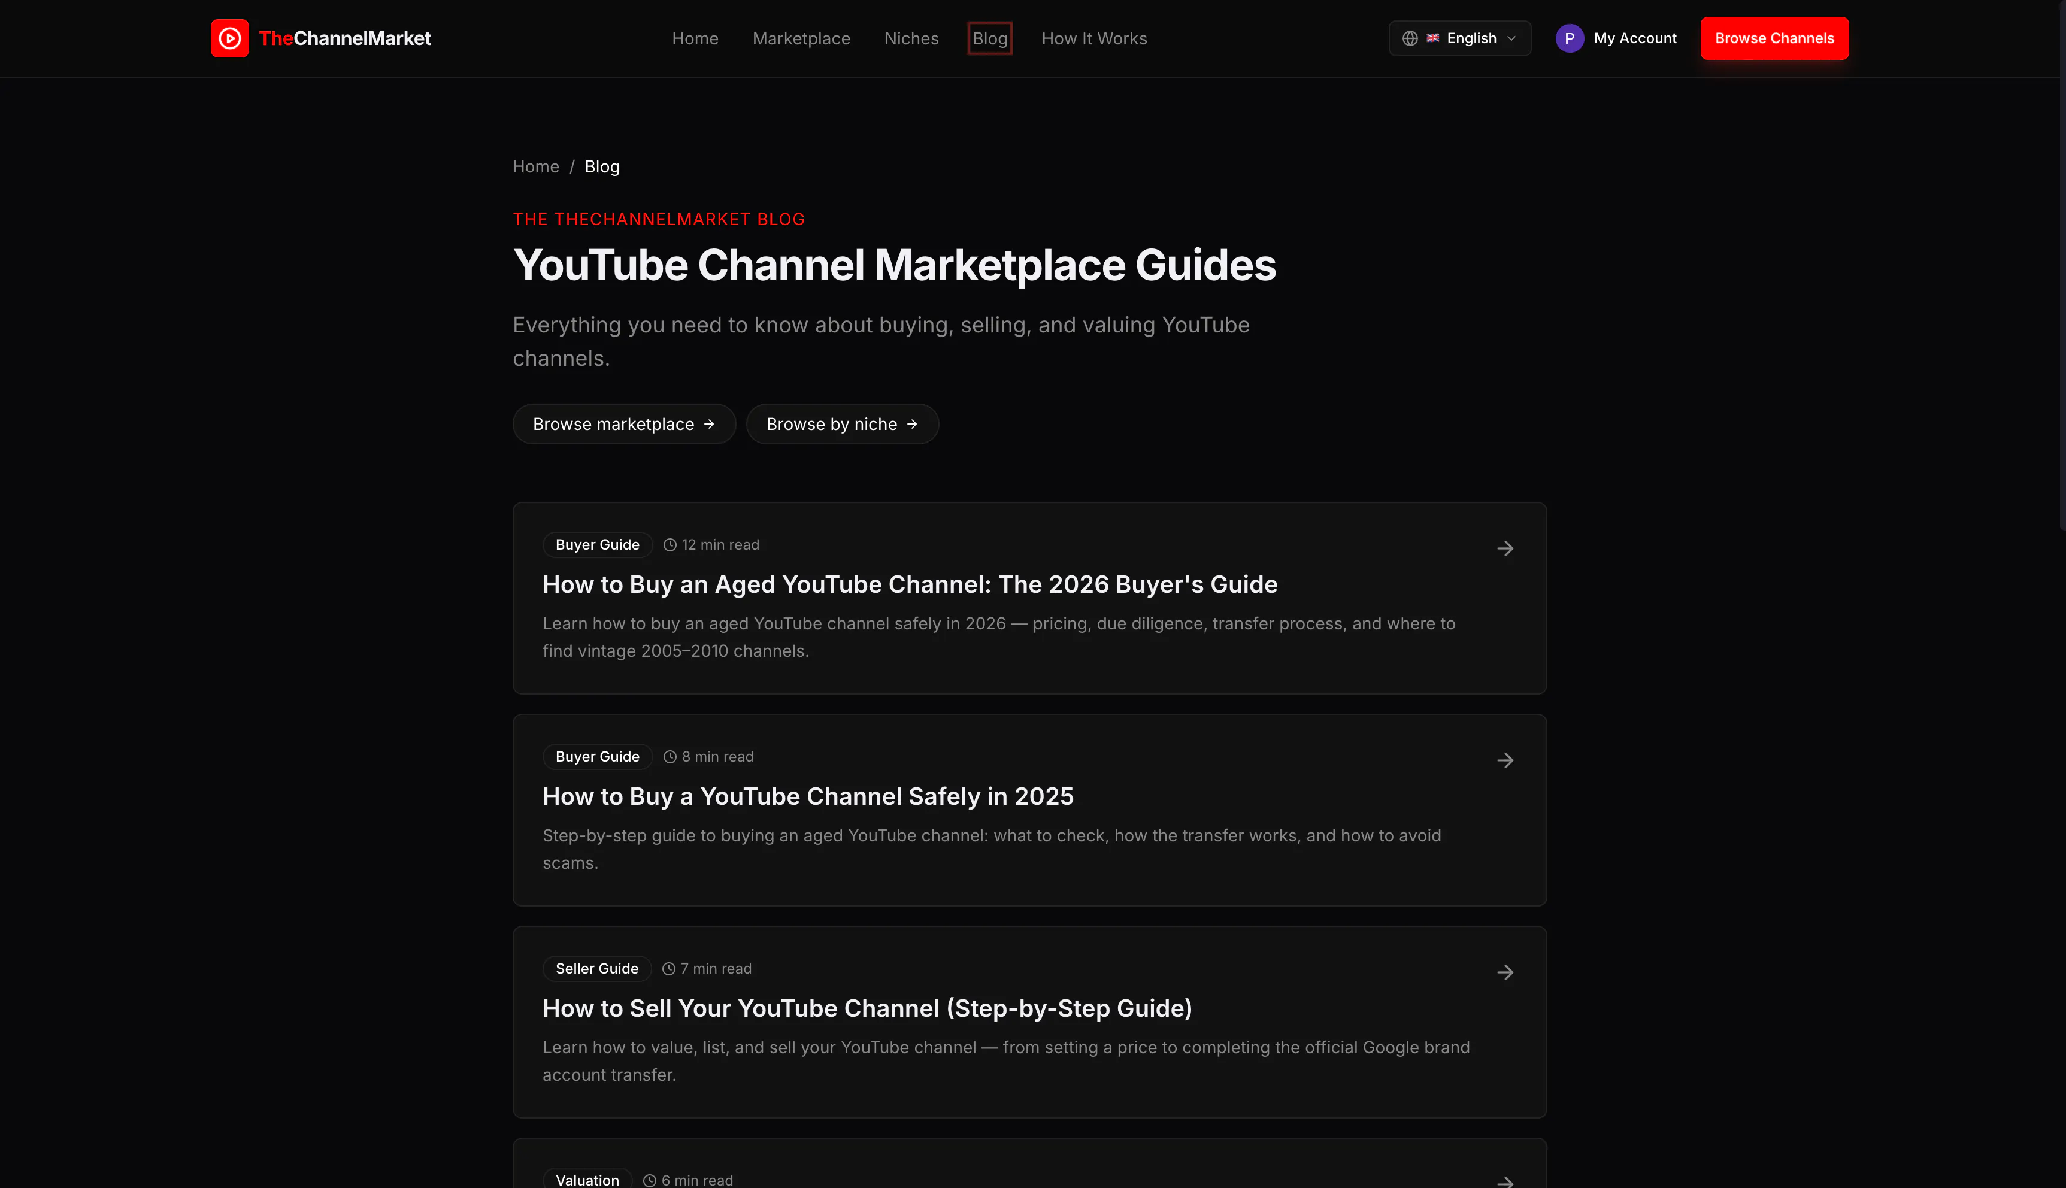Click the Browse marketplace button

(x=624, y=425)
